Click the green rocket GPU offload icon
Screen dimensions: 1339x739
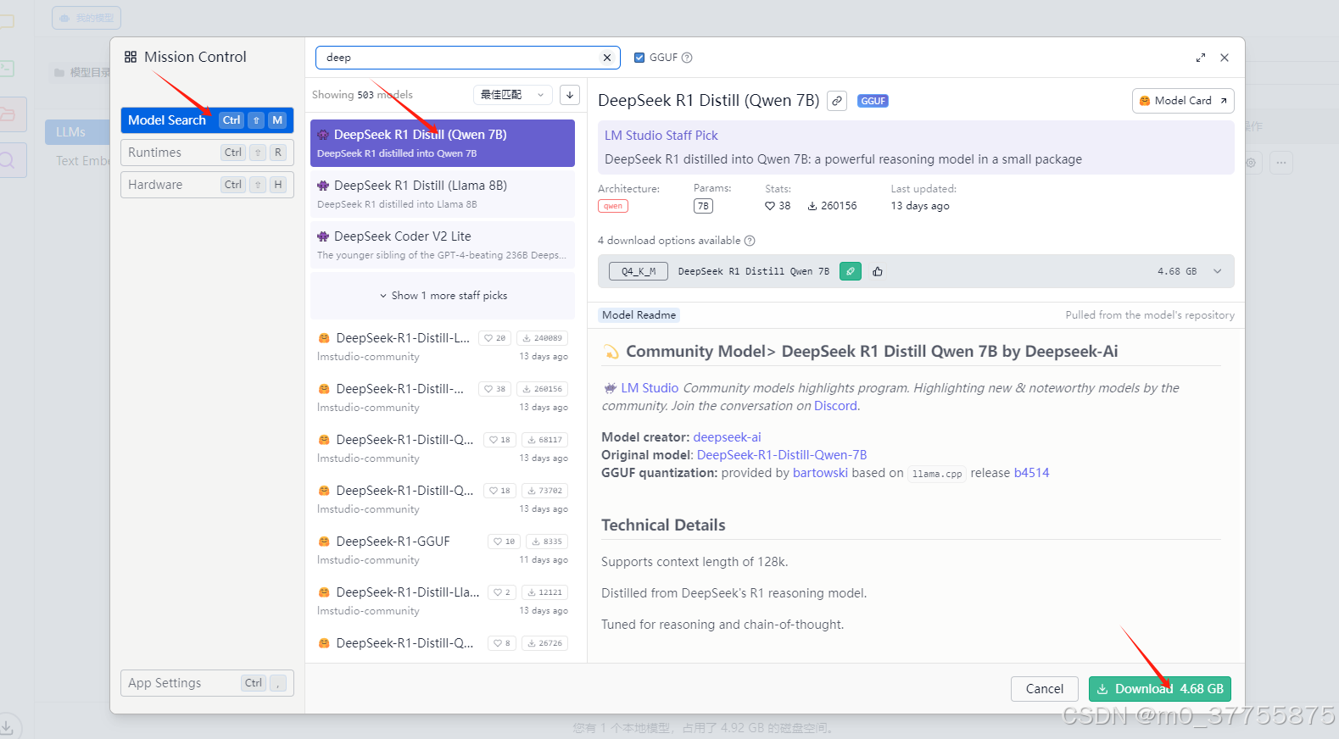[851, 271]
